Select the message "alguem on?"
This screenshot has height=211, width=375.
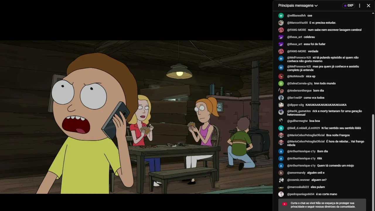click(319, 180)
